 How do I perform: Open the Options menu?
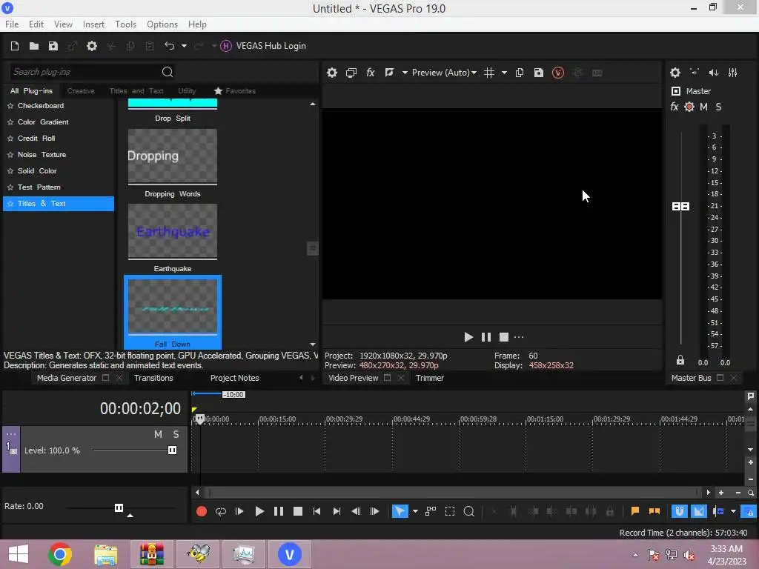tap(162, 24)
